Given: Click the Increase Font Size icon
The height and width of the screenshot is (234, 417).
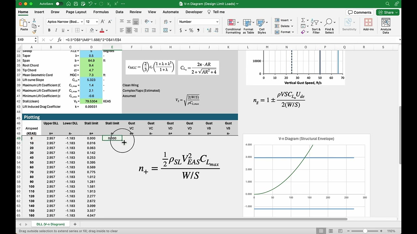Looking at the screenshot, I should pyautogui.click(x=103, y=22).
